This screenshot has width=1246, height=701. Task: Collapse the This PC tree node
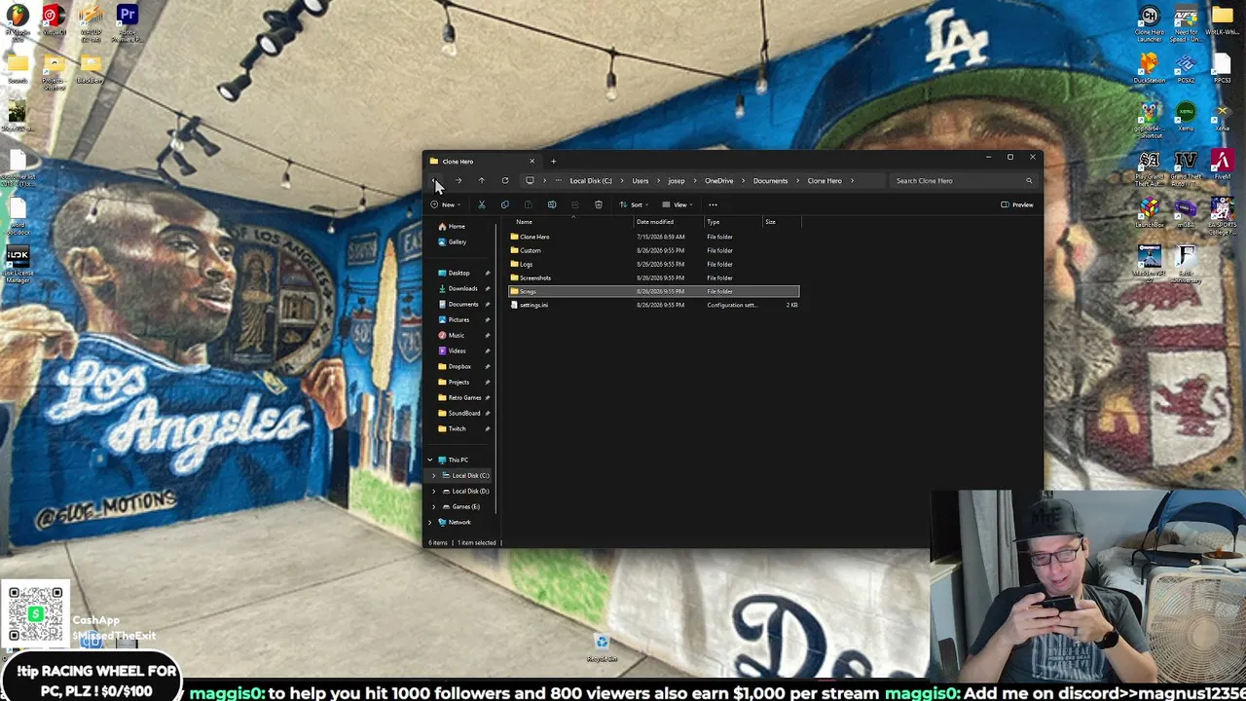[430, 460]
